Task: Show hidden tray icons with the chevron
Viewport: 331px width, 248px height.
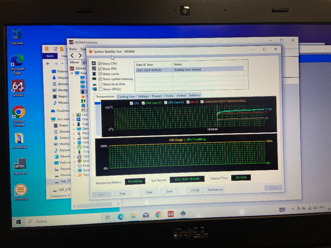Action: [293, 209]
